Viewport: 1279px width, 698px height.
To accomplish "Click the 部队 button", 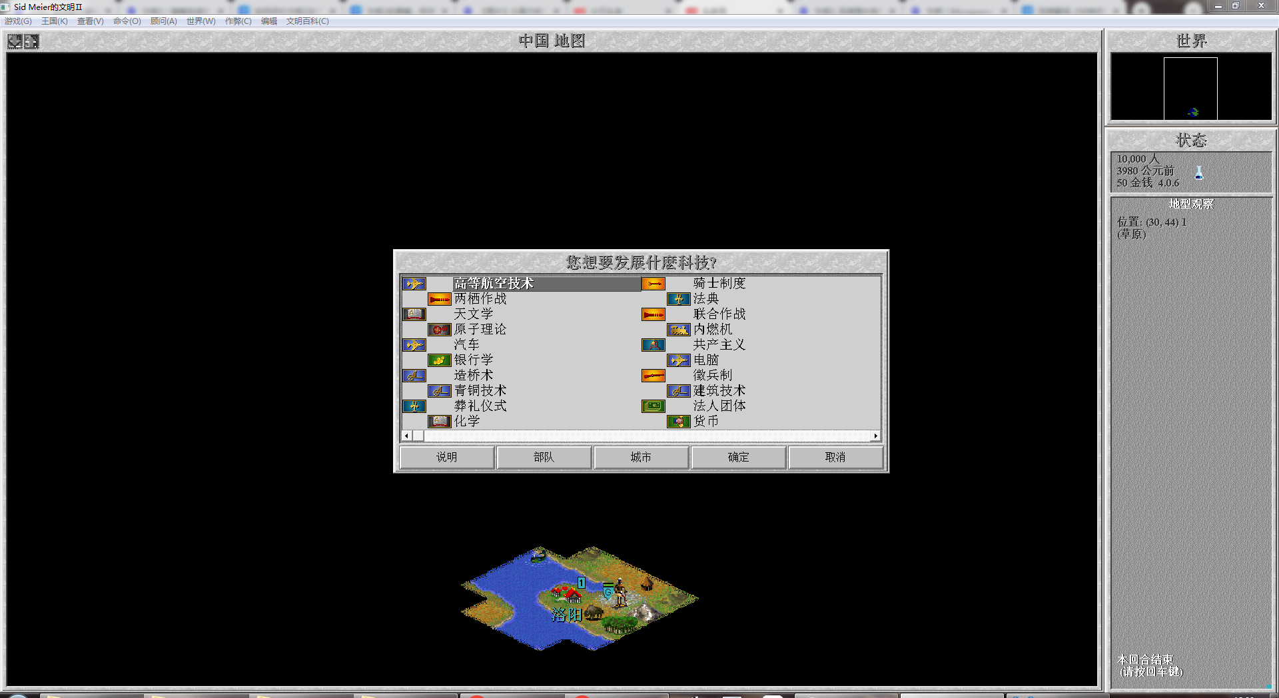I will click(x=544, y=458).
